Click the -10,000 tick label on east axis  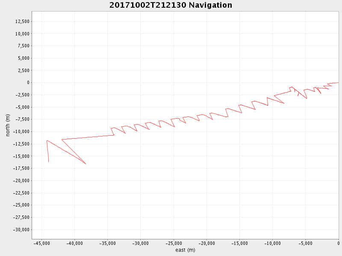pos(272,244)
